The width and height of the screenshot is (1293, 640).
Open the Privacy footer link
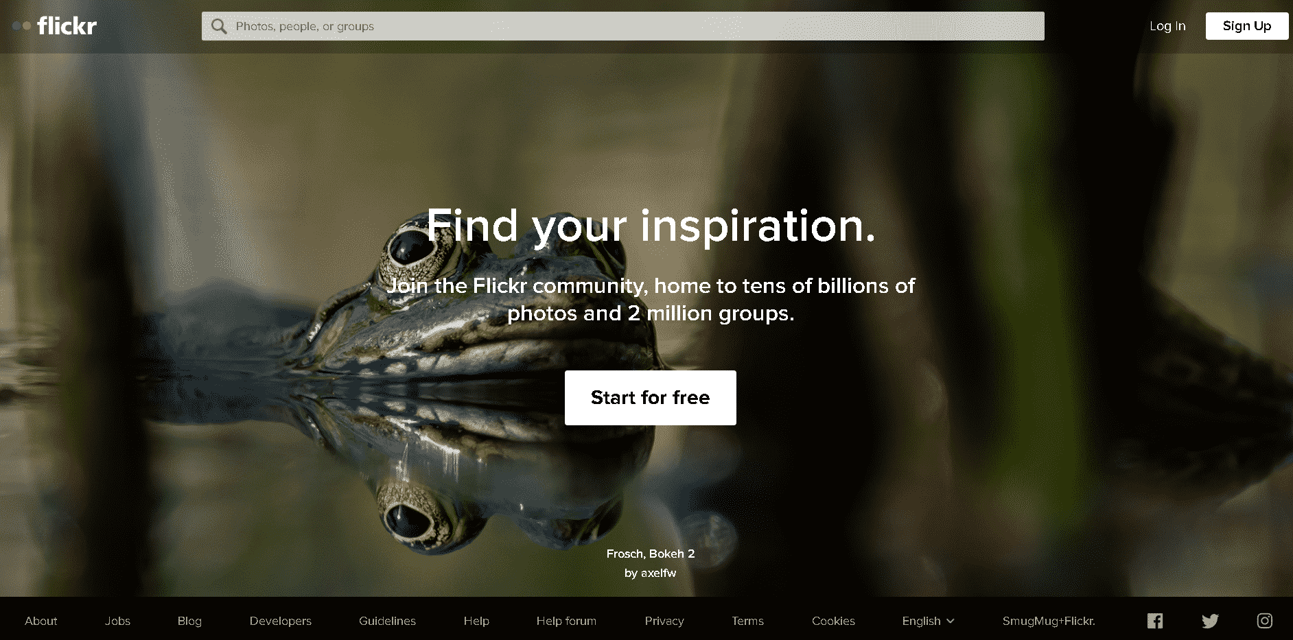[664, 621]
